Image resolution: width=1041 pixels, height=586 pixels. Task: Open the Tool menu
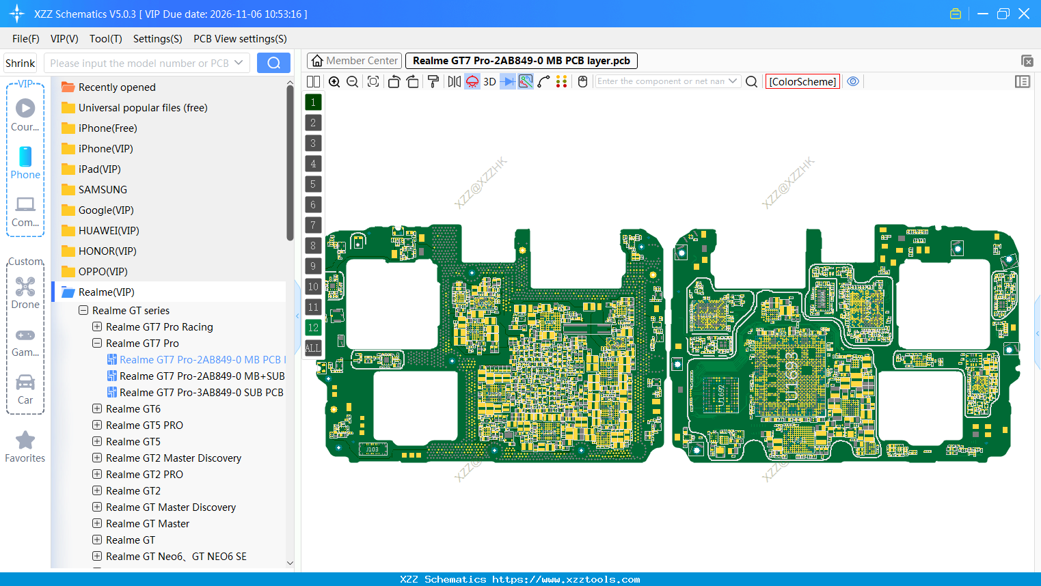105,39
